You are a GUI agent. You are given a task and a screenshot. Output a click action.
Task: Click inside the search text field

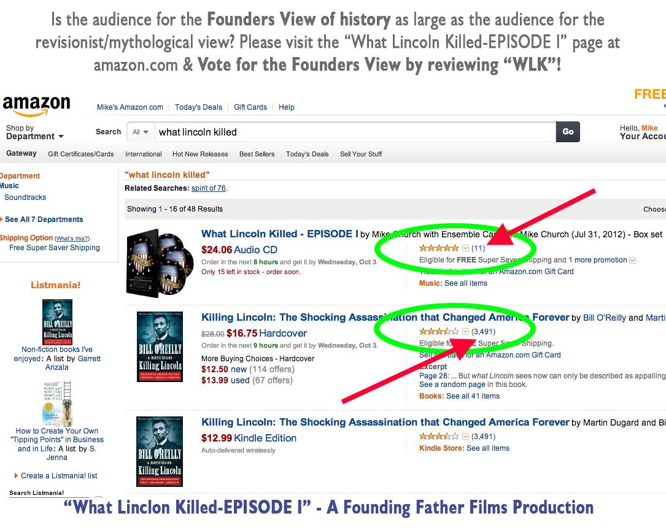click(x=355, y=132)
